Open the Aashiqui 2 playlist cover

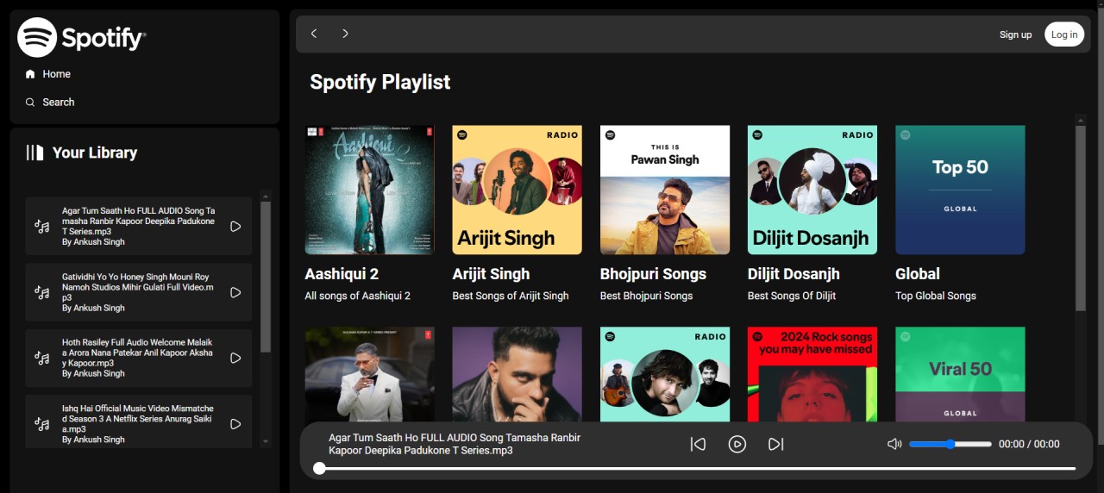click(369, 190)
